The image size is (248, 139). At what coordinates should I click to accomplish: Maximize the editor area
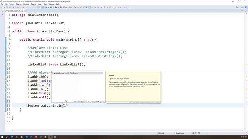pos(245,11)
